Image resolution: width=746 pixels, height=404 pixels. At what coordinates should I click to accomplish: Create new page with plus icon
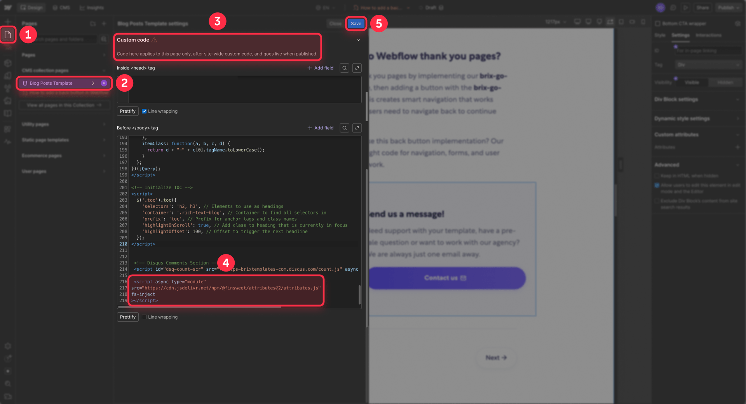(104, 24)
